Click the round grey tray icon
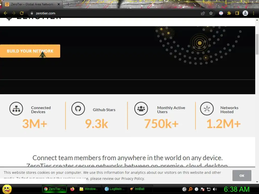 click(x=196, y=189)
